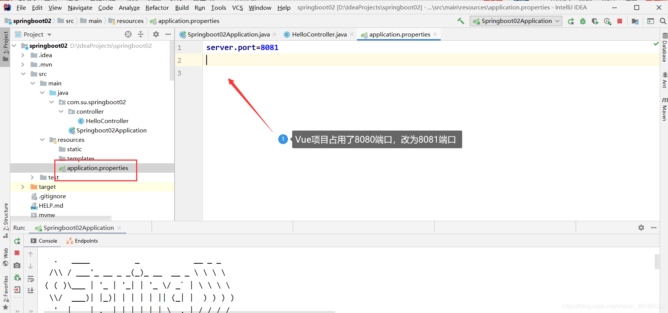This screenshot has height=313, width=668.
Task: Open Project panel settings gear
Action: tap(156, 34)
